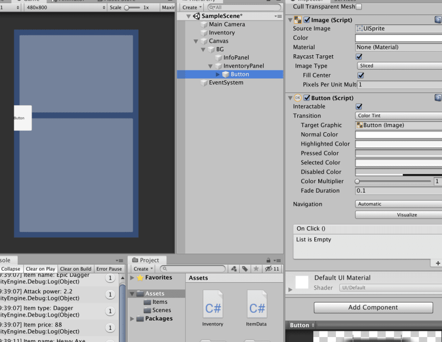The width and height of the screenshot is (442, 342).
Task: Open the 480x800 resolution dropdown
Action: point(65,8)
